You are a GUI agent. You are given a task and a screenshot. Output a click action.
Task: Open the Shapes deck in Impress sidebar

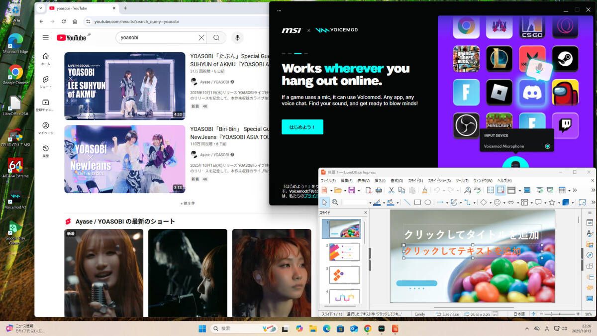point(590,266)
